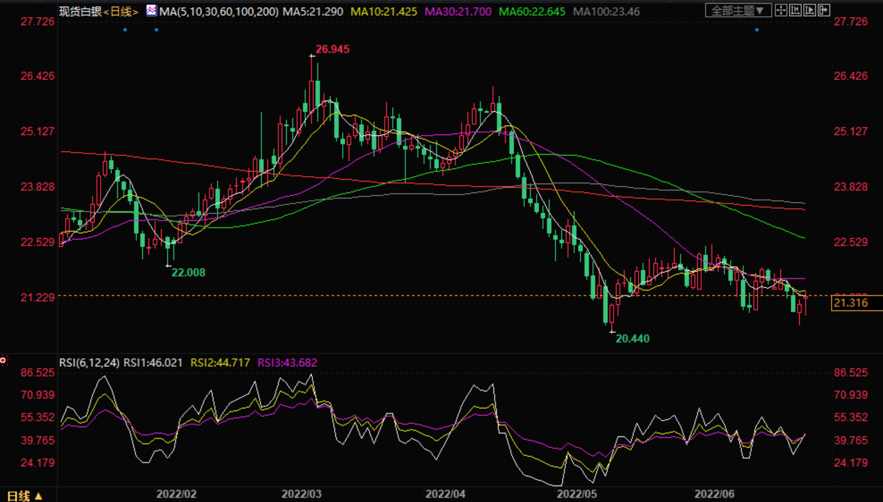883x502 pixels.
Task: Click the RSI2:44.717 value
Action: pyautogui.click(x=220, y=363)
